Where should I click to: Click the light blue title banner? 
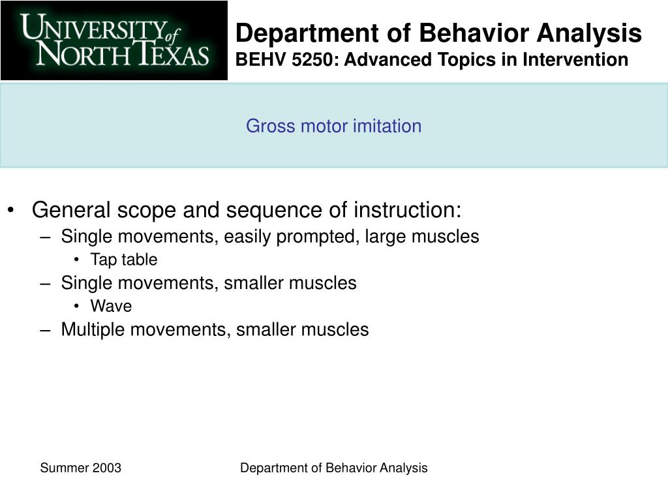pos(334,125)
